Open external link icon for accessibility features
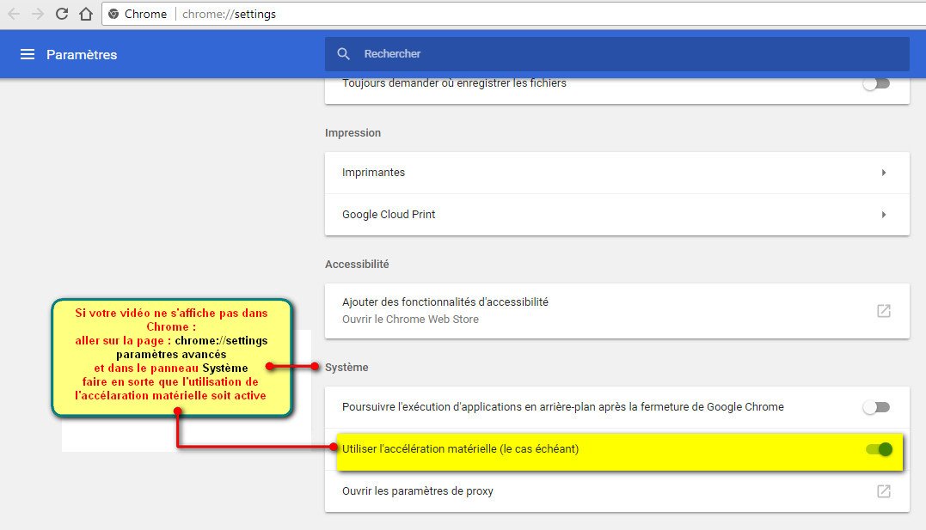Viewport: 926px width, 530px height. click(884, 310)
